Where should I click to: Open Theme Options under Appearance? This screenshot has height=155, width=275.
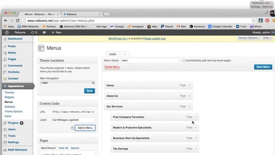tap(13, 112)
